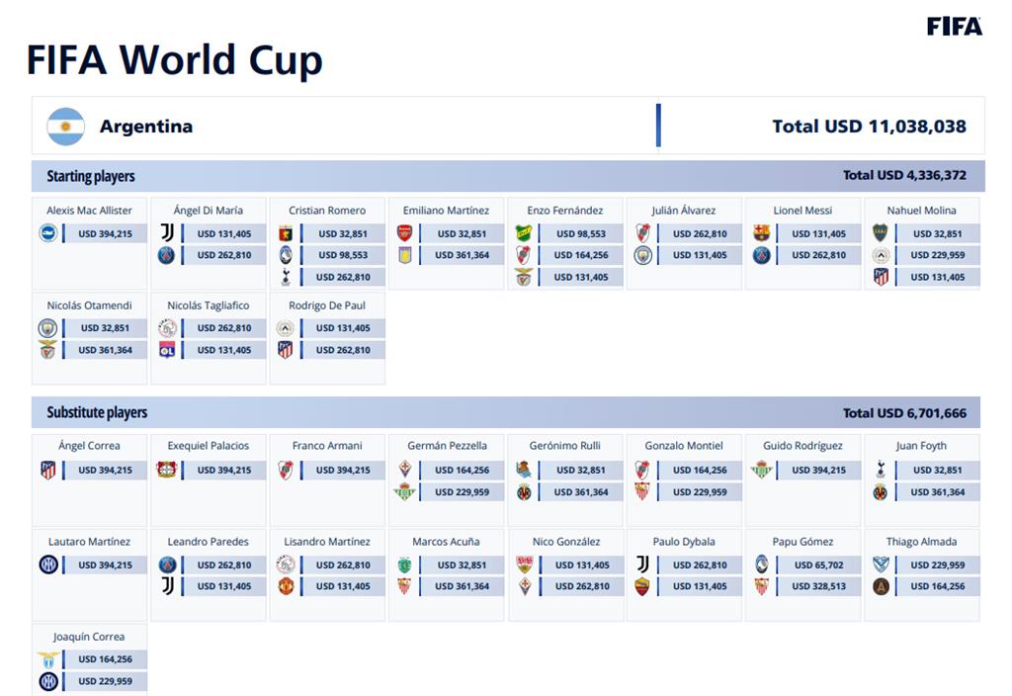Click the Julián Álvarez player name

[684, 211]
